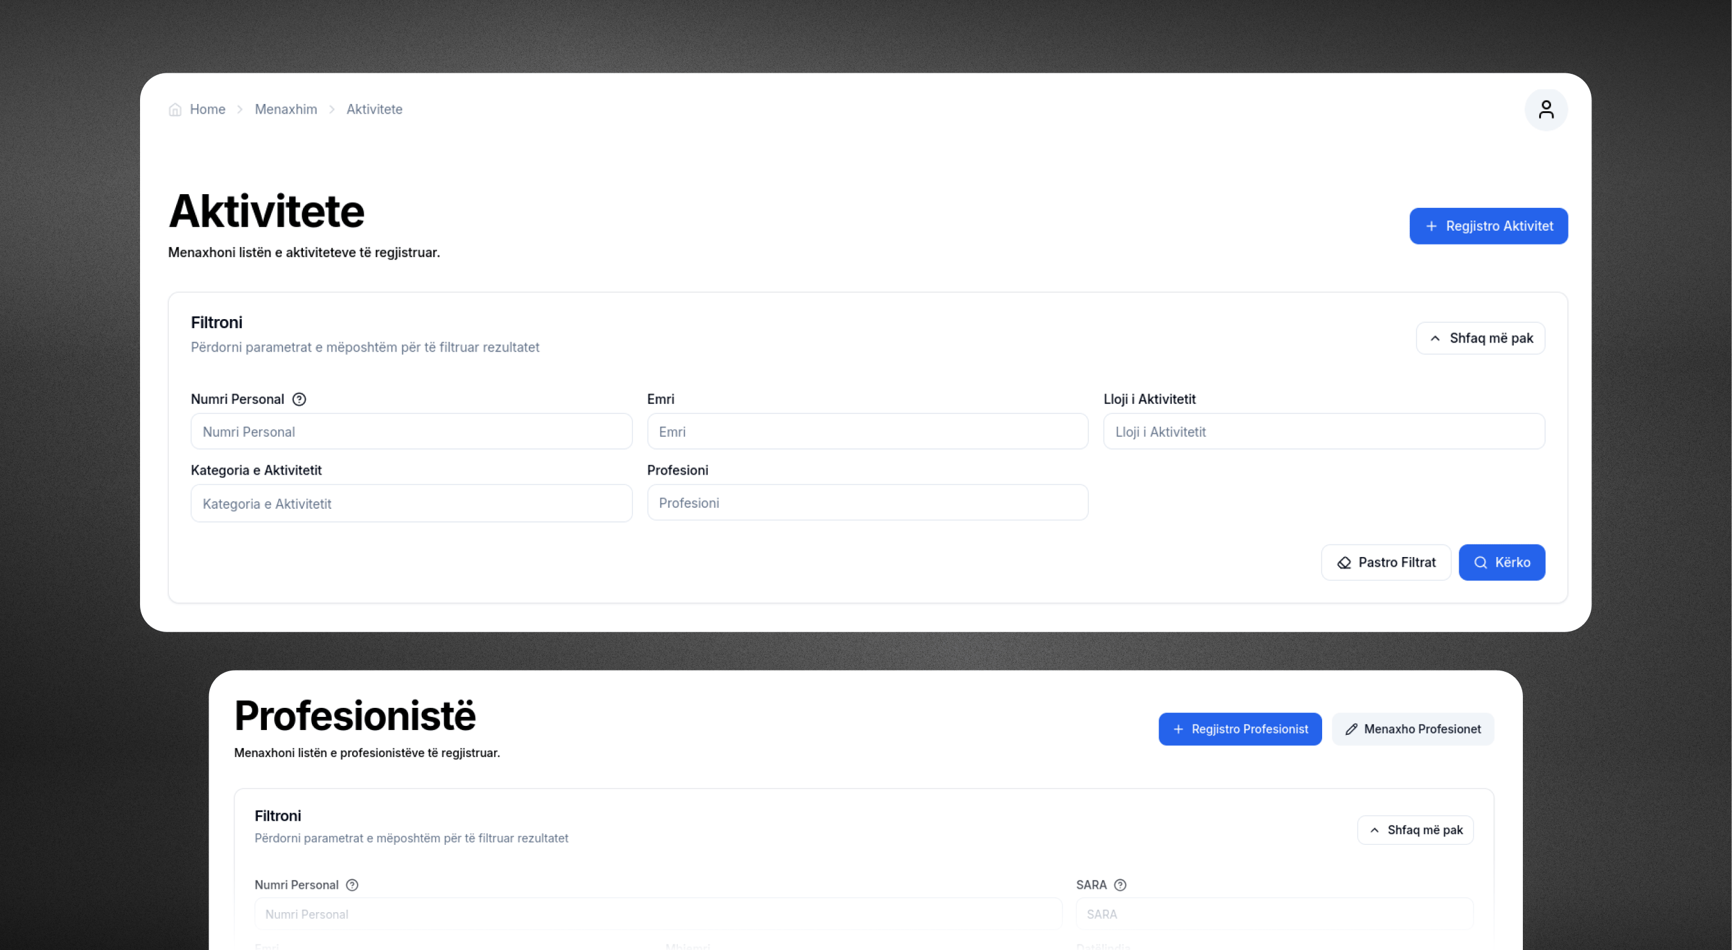Select the Aktivitete breadcrumb item
Screen dimensions: 1732x950
(374, 109)
